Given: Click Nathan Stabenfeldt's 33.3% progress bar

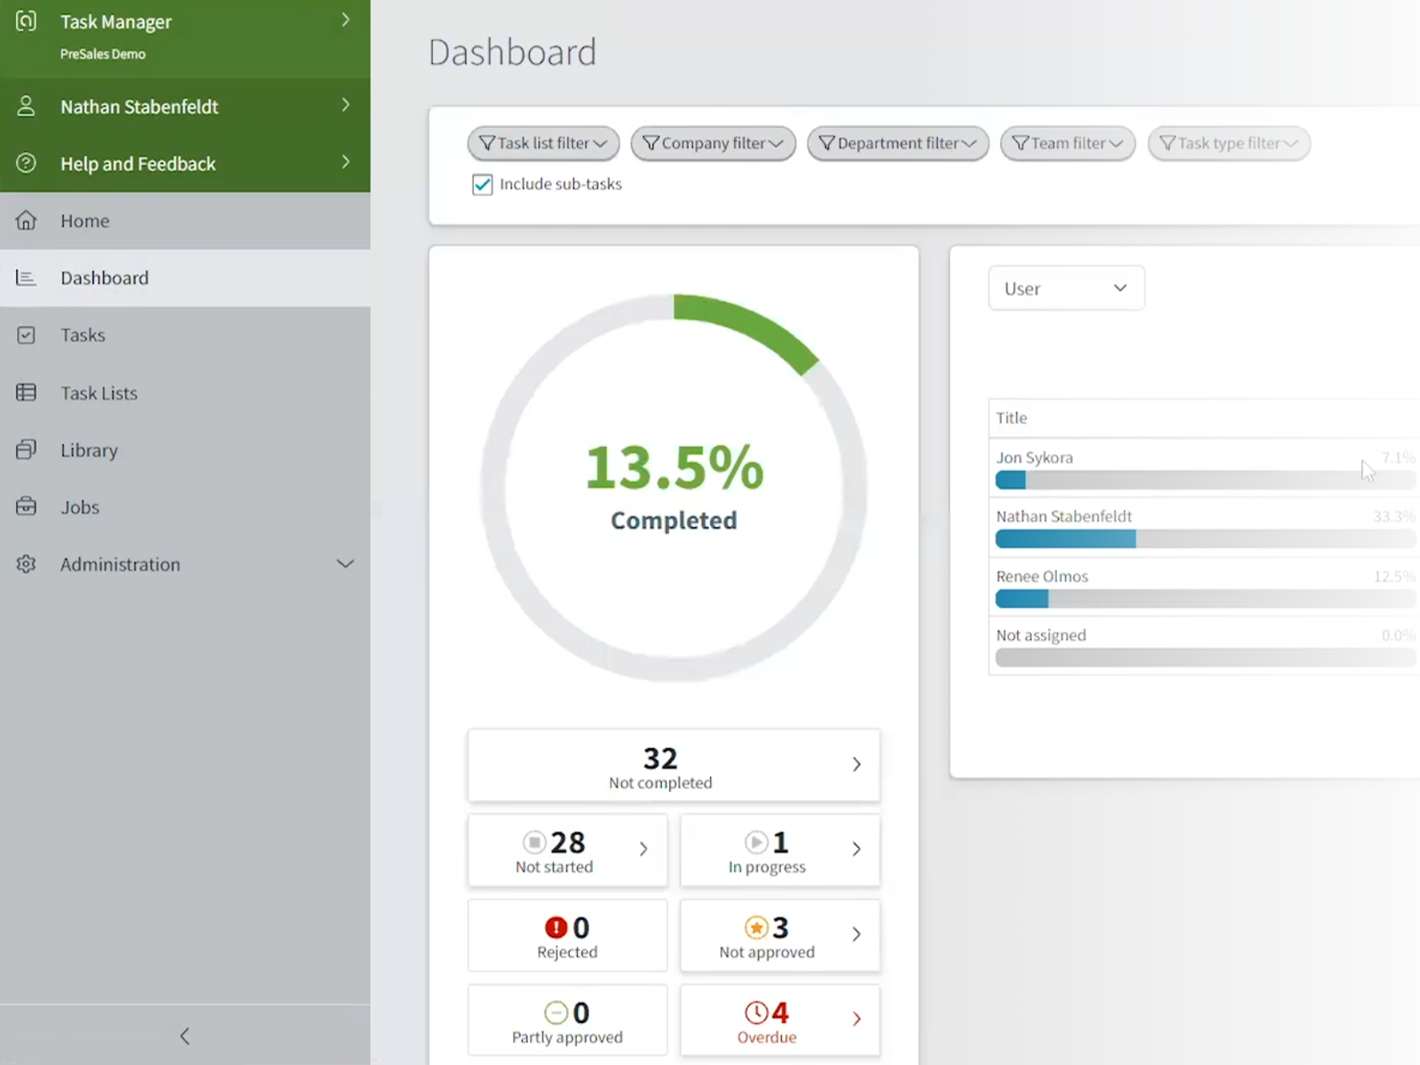Looking at the screenshot, I should 1204,539.
